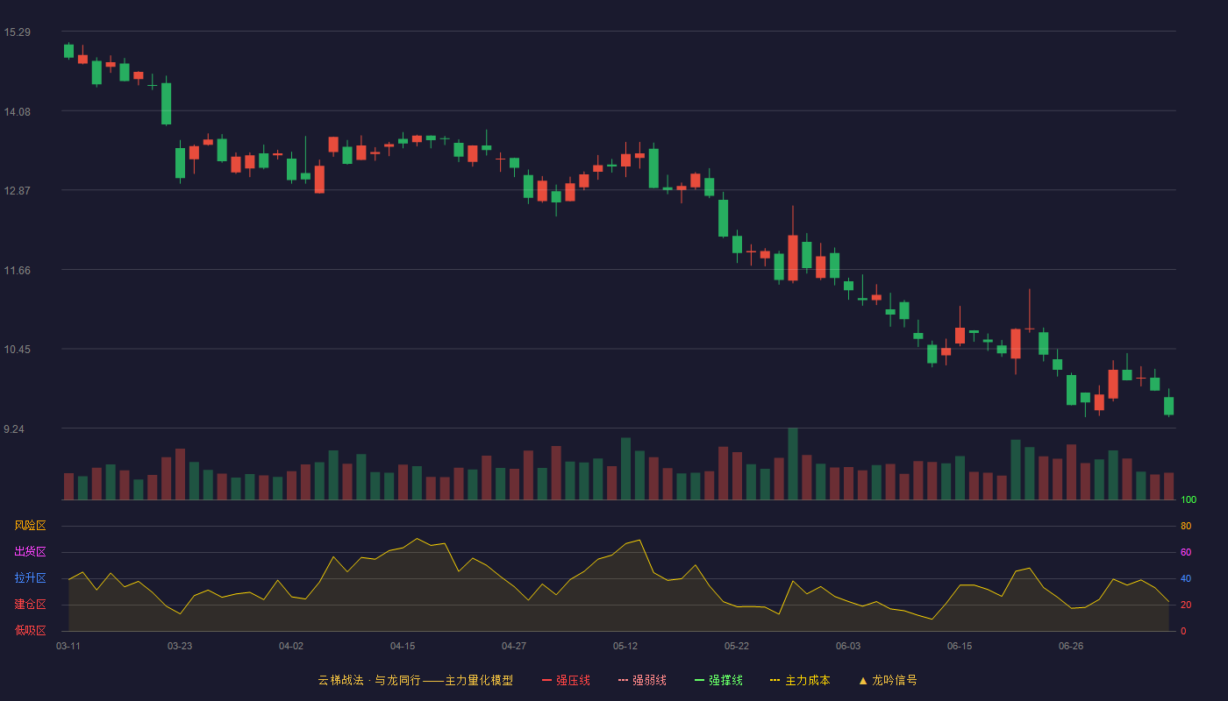Click the 03-11 date axis label
Screen dimensions: 1228x701
(68, 646)
